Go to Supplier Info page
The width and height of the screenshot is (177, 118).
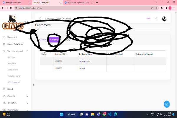(x=13, y=70)
